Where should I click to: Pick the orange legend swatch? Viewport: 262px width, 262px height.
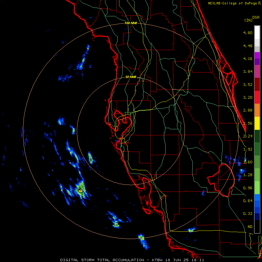(x=257, y=110)
